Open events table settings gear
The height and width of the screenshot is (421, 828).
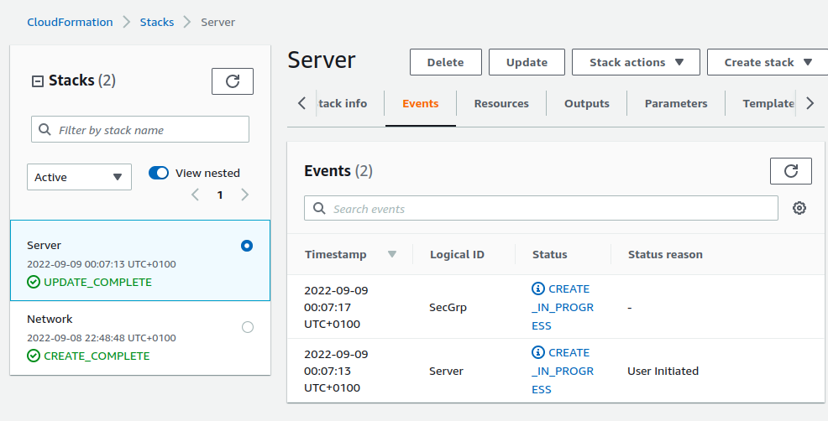pos(799,208)
